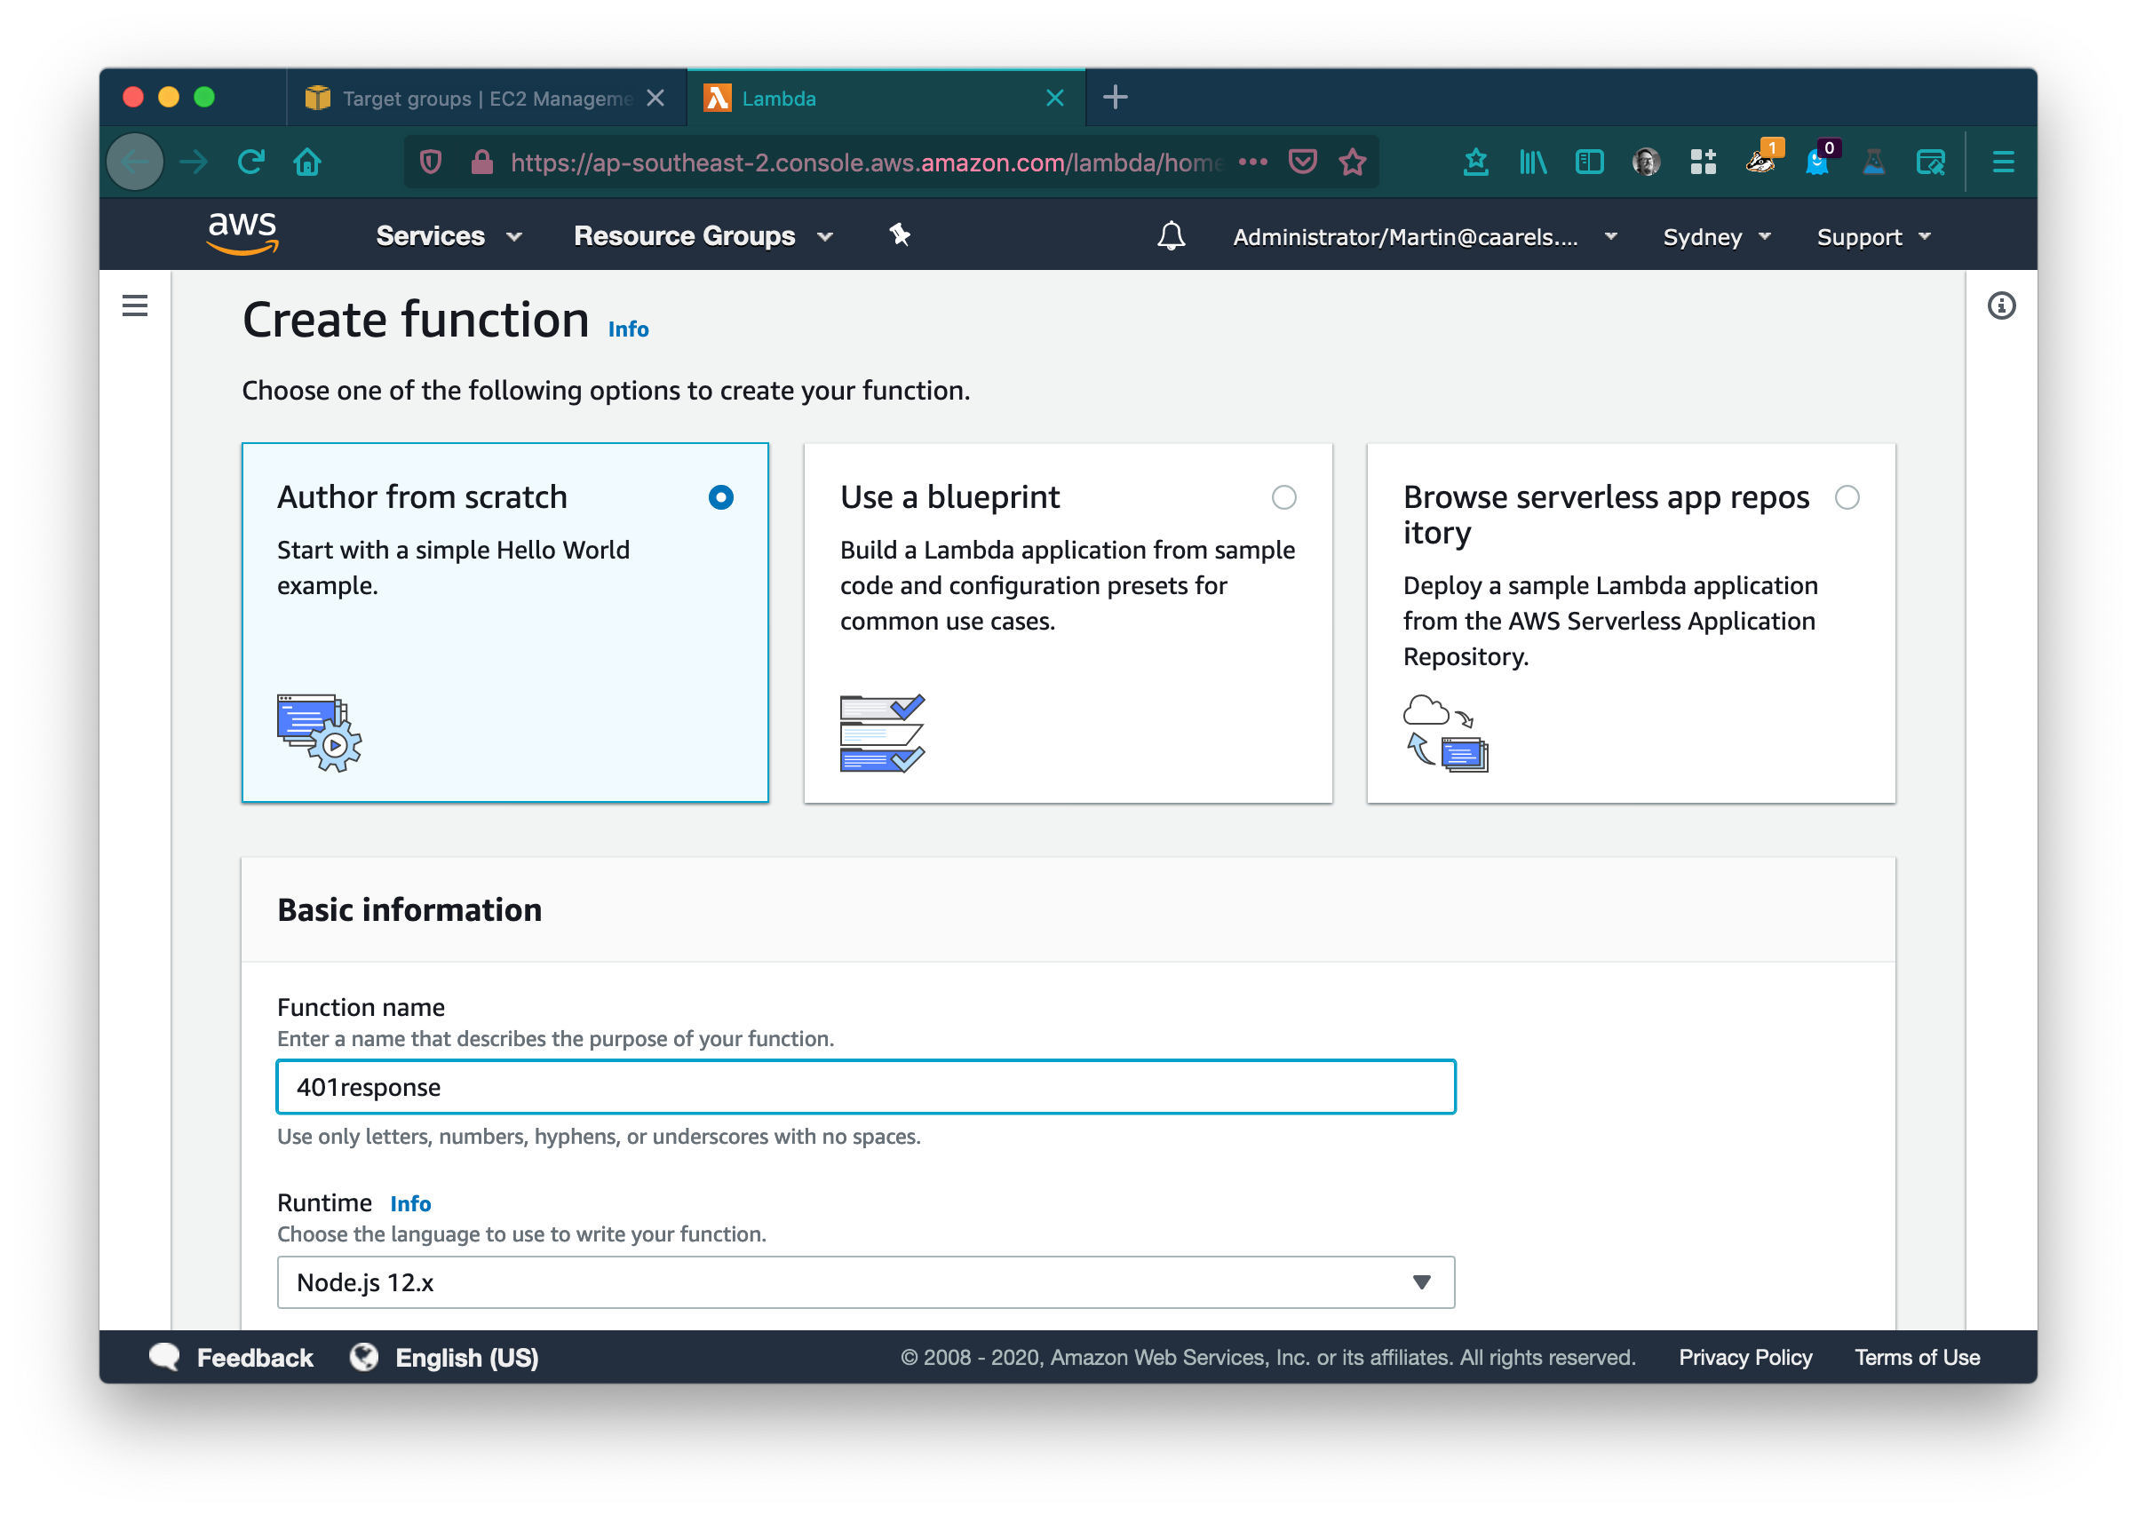
Task: Select Use a blueprint option
Action: 1284,498
